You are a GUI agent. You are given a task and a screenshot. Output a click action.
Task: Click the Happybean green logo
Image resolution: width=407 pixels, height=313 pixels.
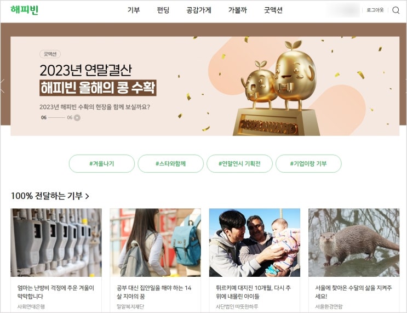point(25,10)
